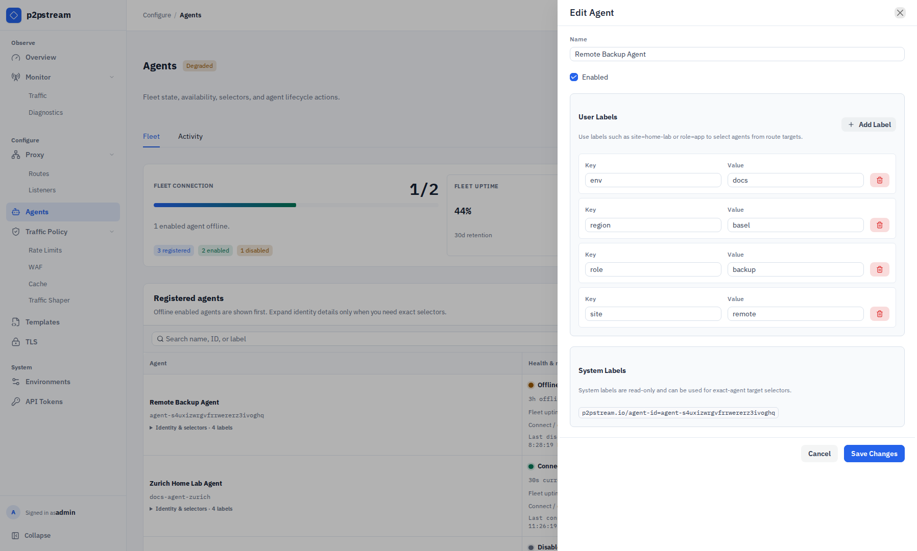Click the Traffic Policy shield icon
This screenshot has height=551, width=917.
16,232
